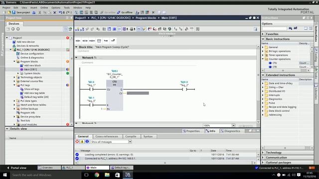Switch to the Compile tab
Screen dimensions: 319x179
coord(131,136)
